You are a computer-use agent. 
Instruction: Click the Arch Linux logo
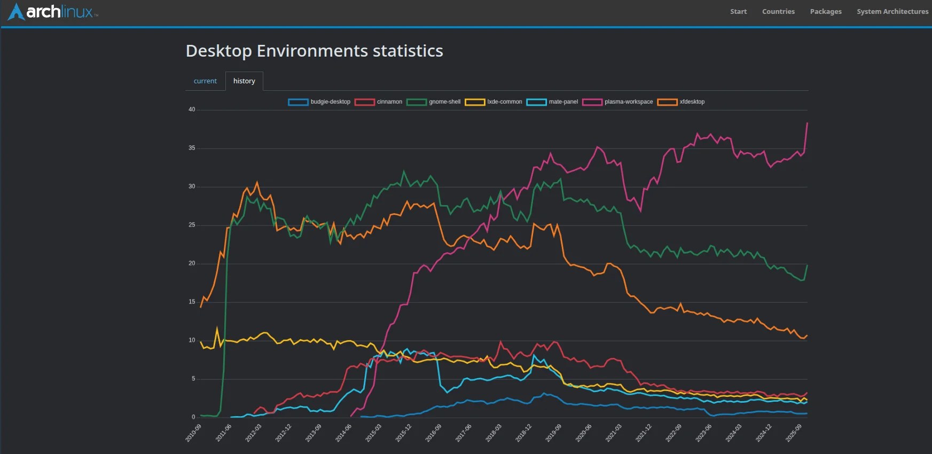(52, 12)
